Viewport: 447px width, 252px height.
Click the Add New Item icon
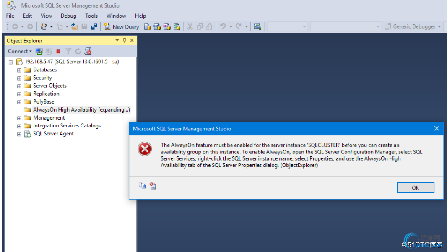(60, 27)
